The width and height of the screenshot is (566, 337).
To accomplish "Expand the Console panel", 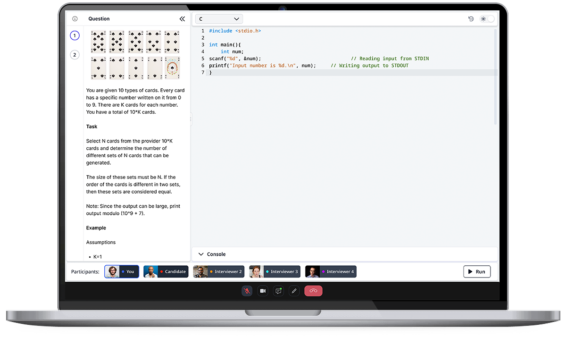I will click(202, 254).
